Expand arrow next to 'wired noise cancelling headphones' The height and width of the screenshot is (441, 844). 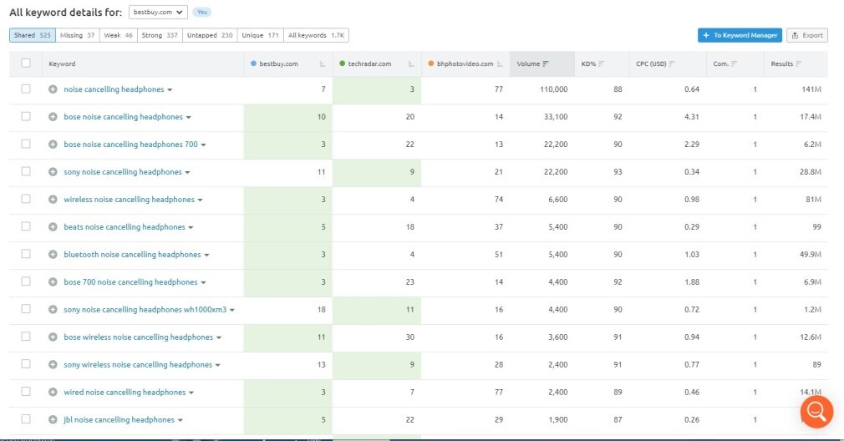coord(192,393)
